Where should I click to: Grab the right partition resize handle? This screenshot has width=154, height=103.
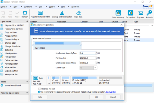(81, 45)
